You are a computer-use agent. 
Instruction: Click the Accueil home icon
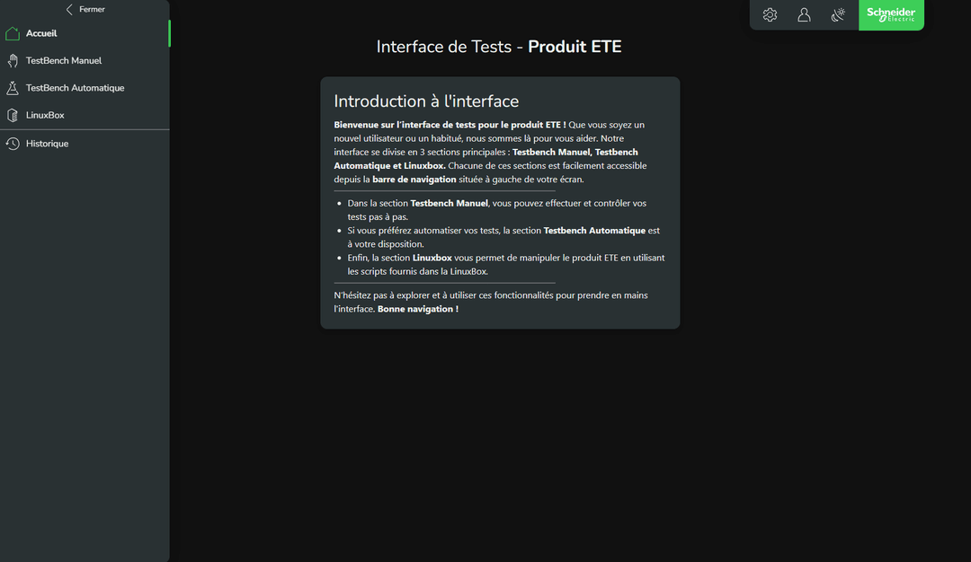(13, 33)
